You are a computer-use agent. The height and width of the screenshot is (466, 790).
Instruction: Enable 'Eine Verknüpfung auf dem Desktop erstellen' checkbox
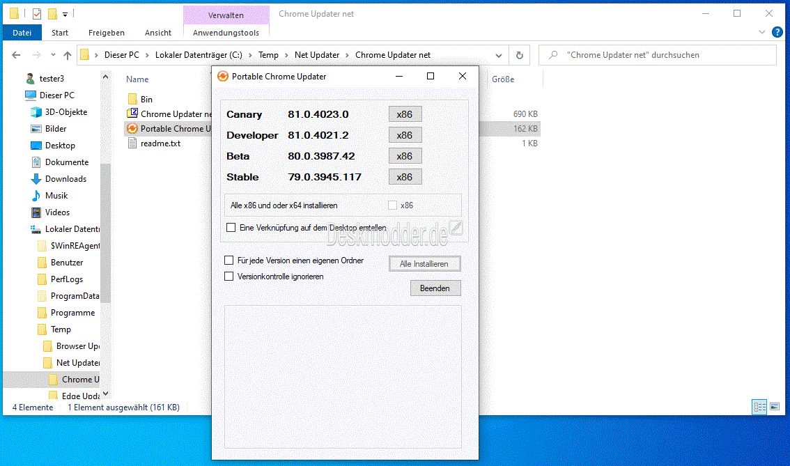pyautogui.click(x=231, y=228)
